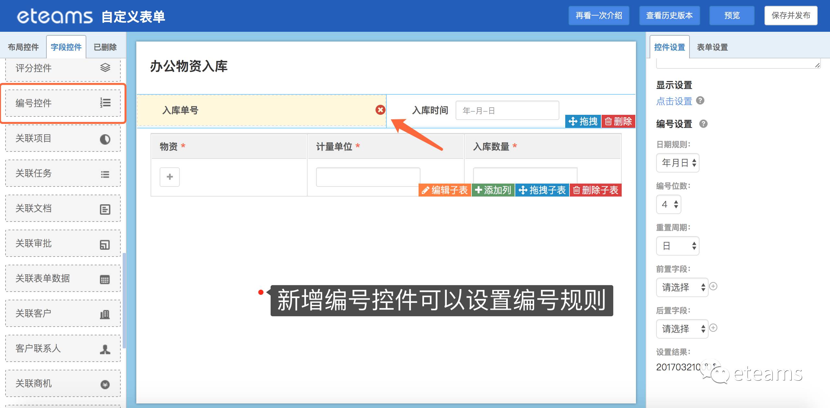Switch to the 表单设置 tab
This screenshot has width=830, height=408.
click(712, 47)
